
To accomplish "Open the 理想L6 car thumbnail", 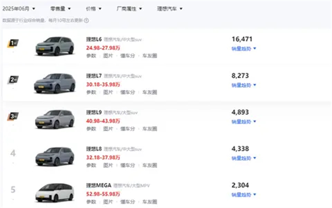I will click(55, 46).
